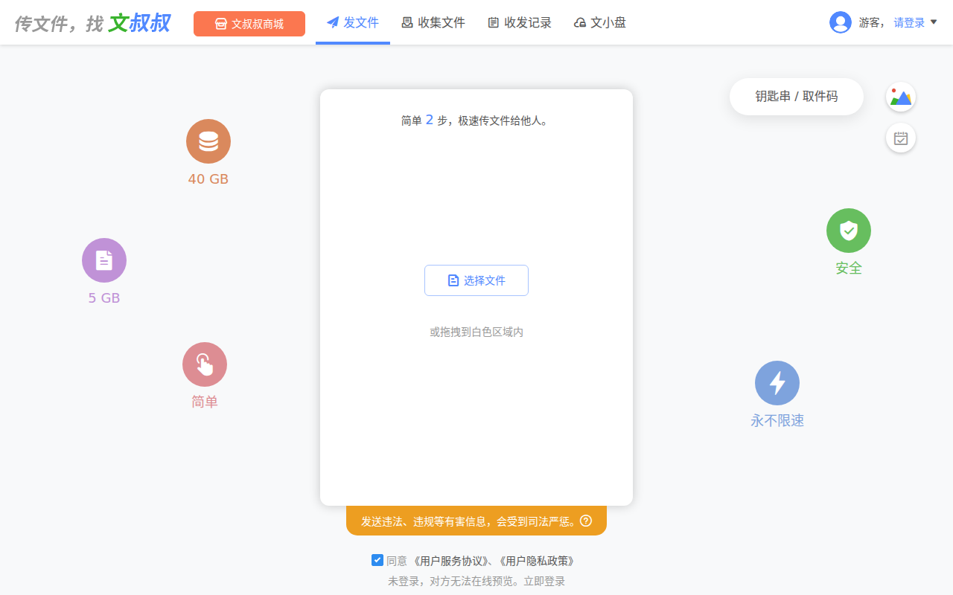The width and height of the screenshot is (953, 595).
Task: Click the guest avatar icon in top bar
Action: point(840,22)
